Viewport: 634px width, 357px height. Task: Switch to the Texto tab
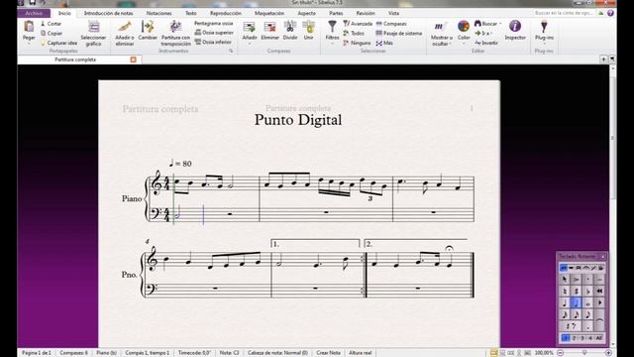tap(191, 13)
